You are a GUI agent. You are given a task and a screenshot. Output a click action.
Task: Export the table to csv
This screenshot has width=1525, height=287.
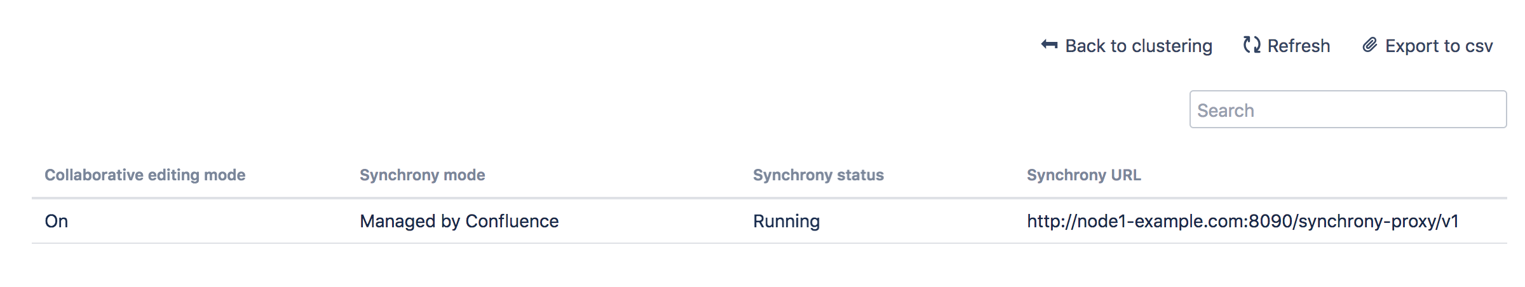[x=1428, y=46]
